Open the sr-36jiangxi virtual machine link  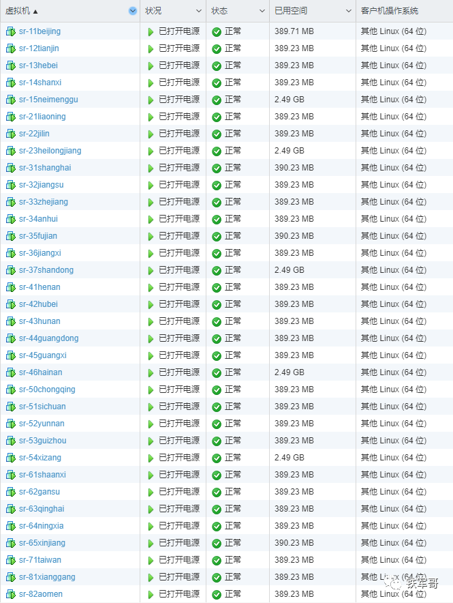click(x=40, y=253)
